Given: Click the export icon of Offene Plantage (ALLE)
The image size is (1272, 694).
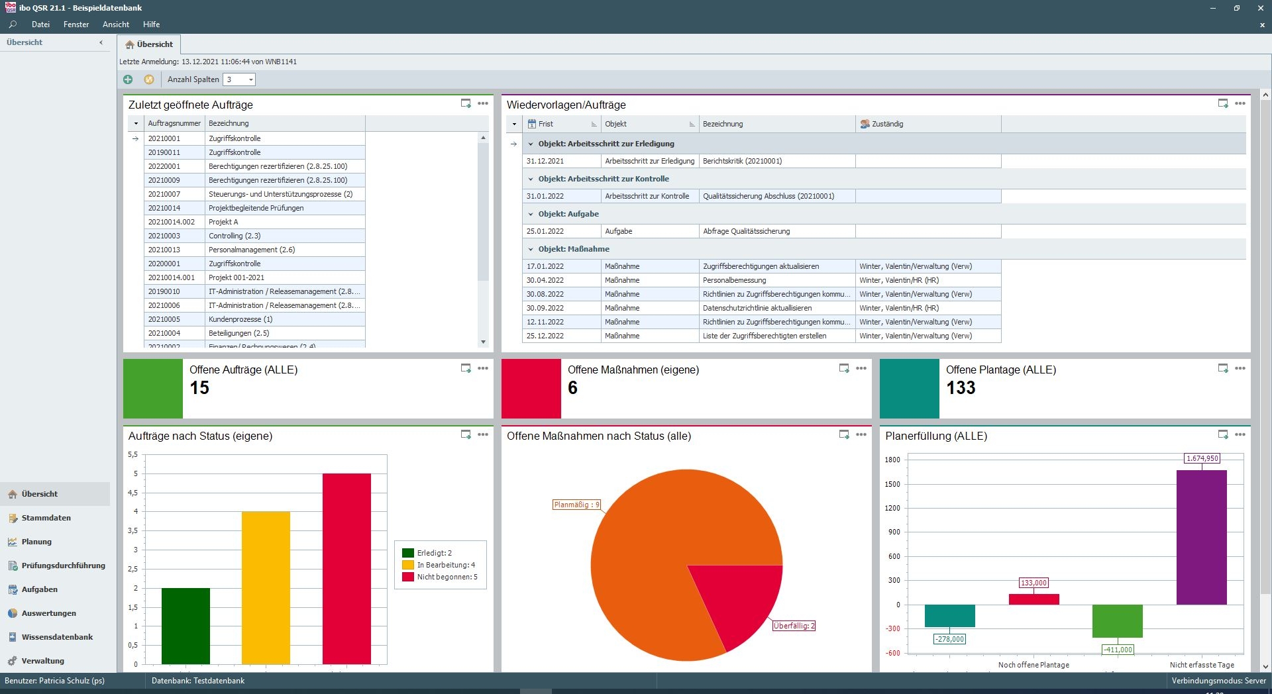Looking at the screenshot, I should (1222, 368).
